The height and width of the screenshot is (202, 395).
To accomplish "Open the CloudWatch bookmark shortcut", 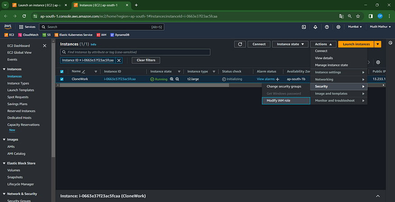I will [x=28, y=35].
